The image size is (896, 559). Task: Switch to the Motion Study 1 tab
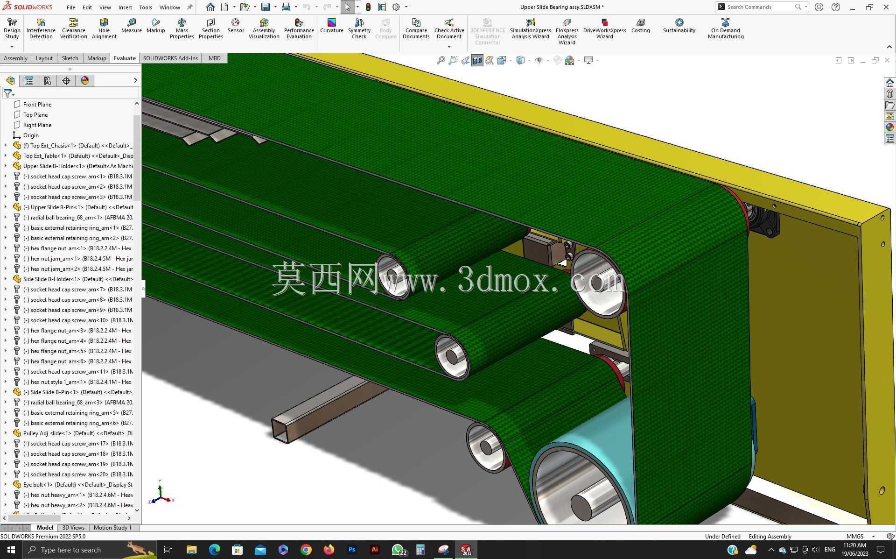(x=112, y=528)
